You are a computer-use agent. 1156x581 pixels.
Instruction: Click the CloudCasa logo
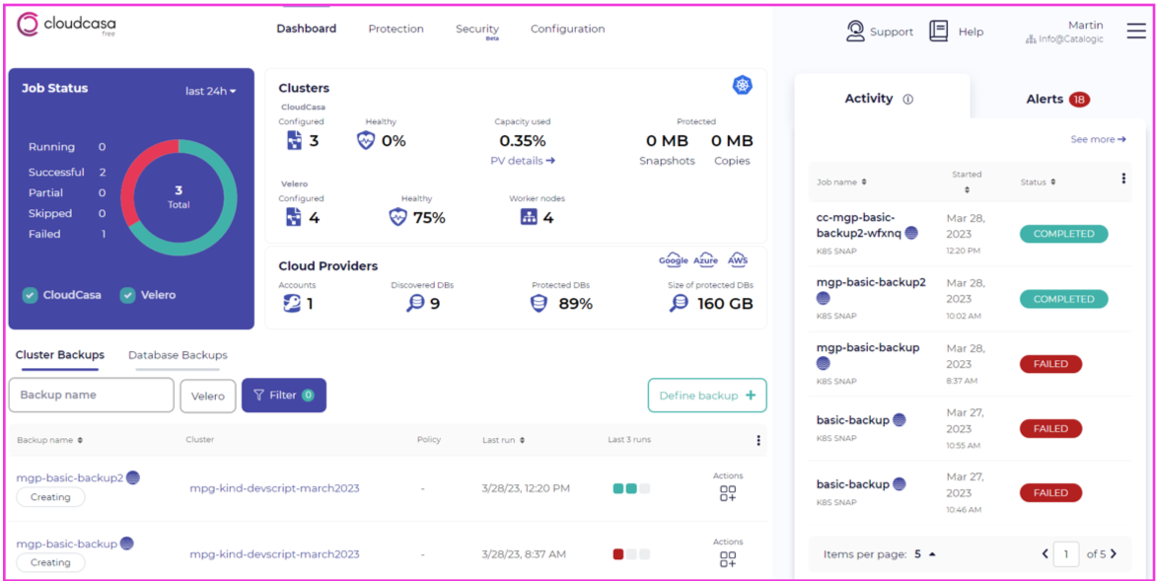pos(65,26)
